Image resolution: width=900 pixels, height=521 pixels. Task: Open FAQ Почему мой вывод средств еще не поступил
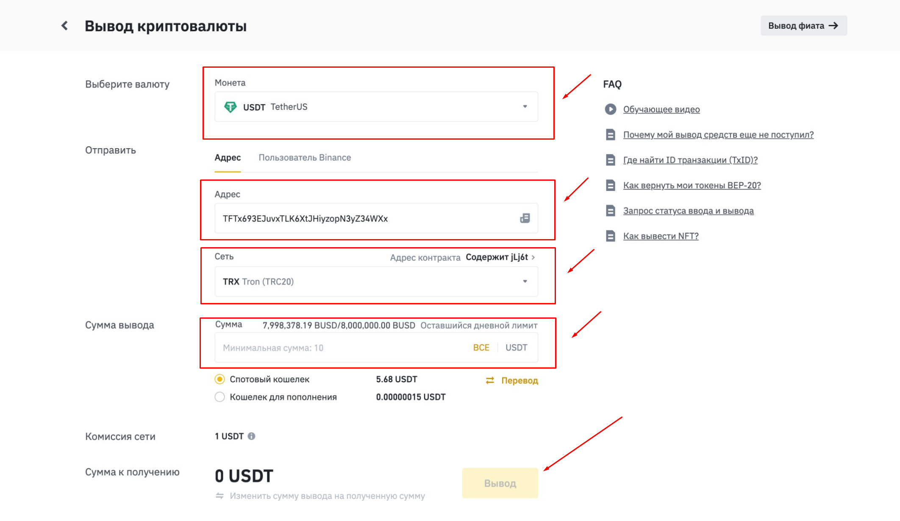718,135
